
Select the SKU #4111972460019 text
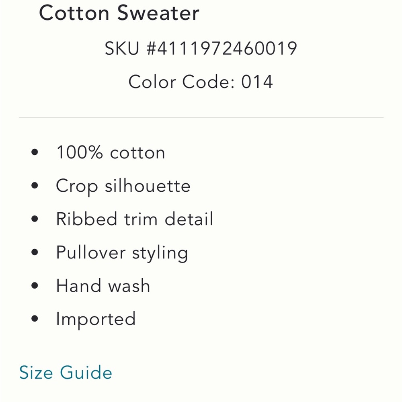click(x=201, y=48)
